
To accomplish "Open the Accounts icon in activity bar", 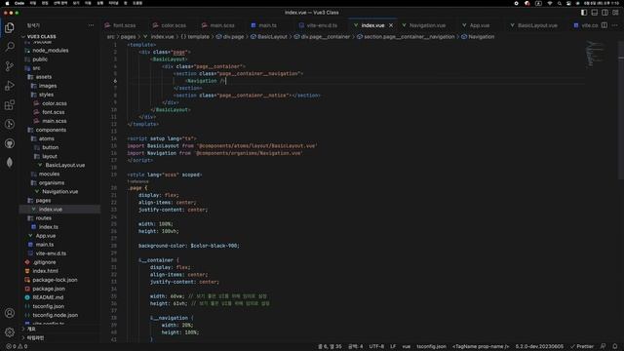I will point(10,313).
